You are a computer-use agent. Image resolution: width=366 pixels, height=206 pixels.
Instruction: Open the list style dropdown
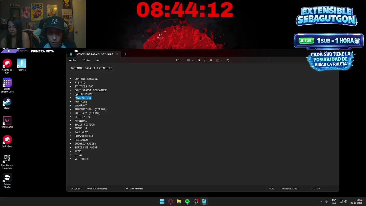[190, 60]
